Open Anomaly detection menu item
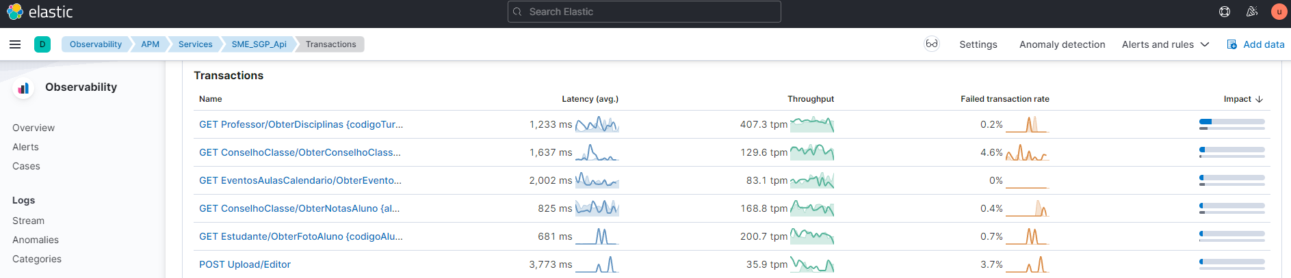Viewport: 1291px width, 278px height. pyautogui.click(x=1062, y=44)
